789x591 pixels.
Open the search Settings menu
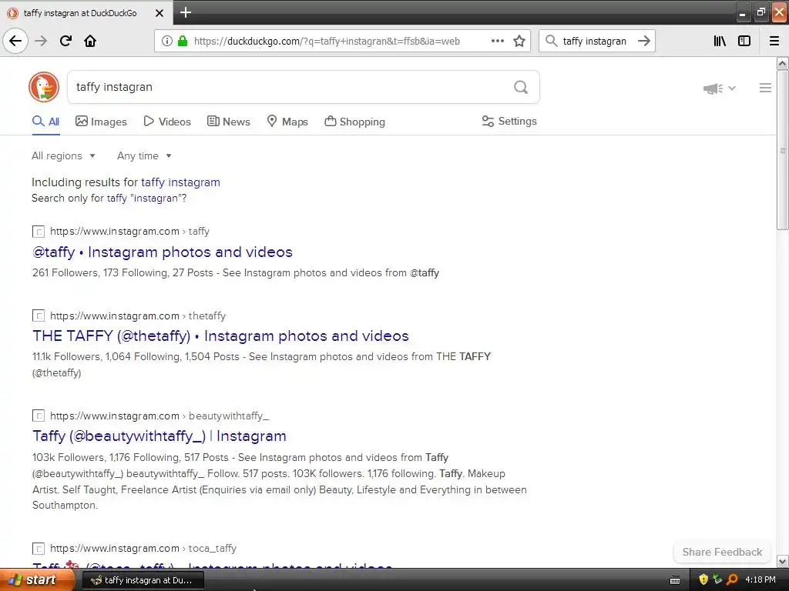(x=509, y=121)
